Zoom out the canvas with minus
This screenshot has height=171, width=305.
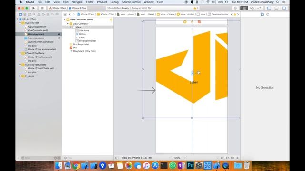tap(169, 158)
